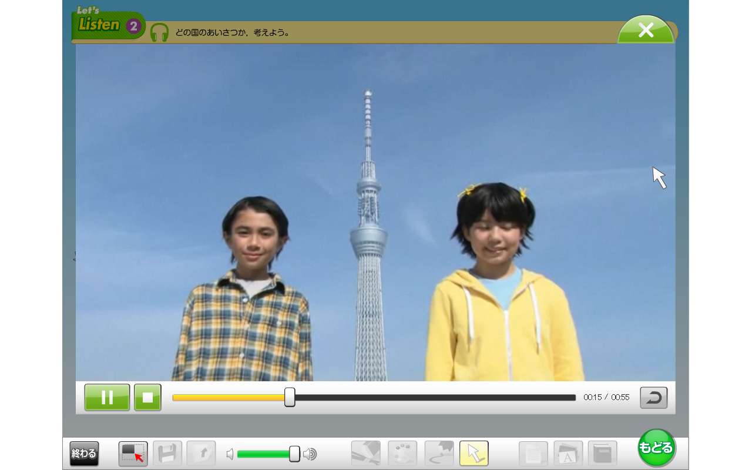752x470 pixels.
Task: Stop the video with square button
Action: [147, 398]
